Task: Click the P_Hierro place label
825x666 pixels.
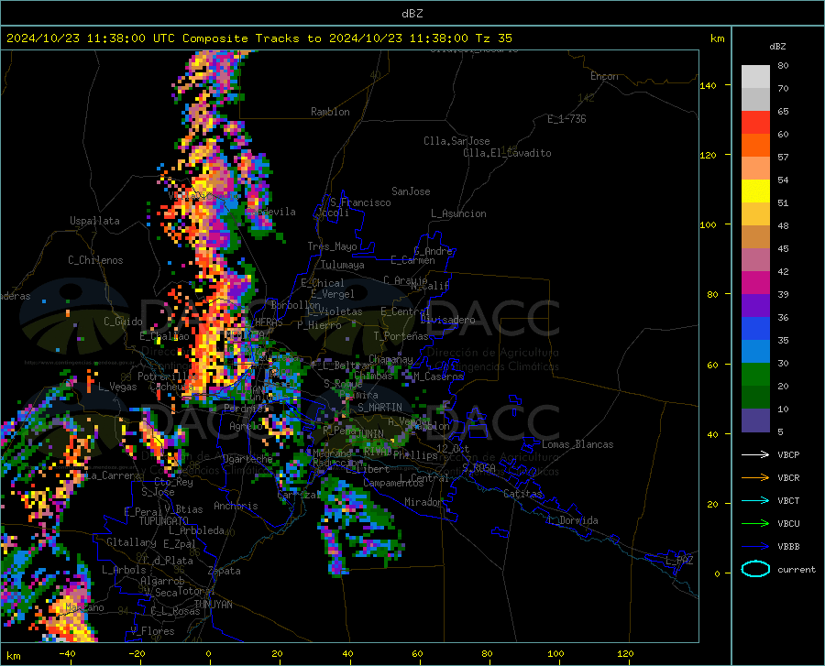Action: [x=319, y=325]
